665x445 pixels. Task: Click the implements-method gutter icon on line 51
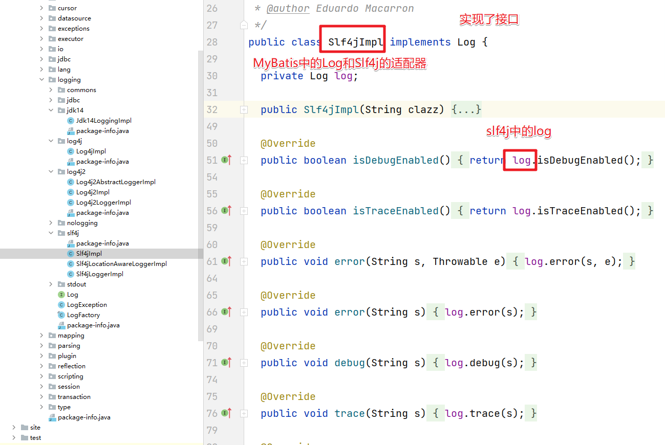226,160
